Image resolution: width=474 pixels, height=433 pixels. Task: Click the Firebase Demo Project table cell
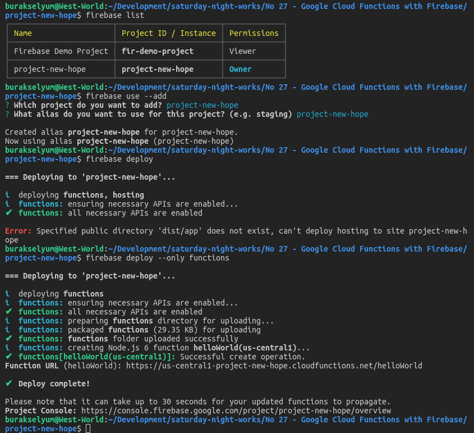61,51
